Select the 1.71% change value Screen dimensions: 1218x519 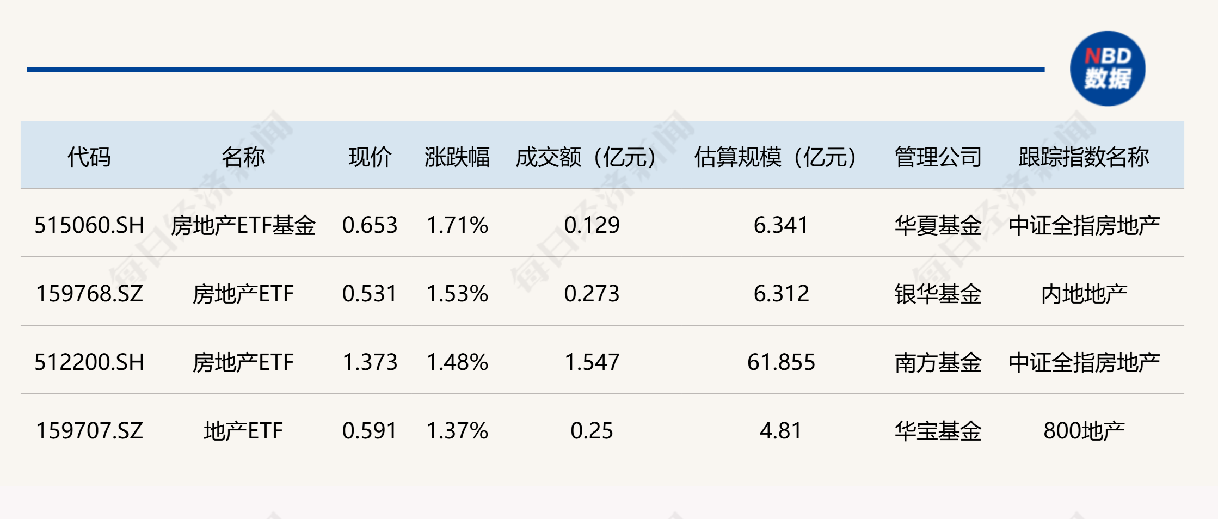click(457, 225)
